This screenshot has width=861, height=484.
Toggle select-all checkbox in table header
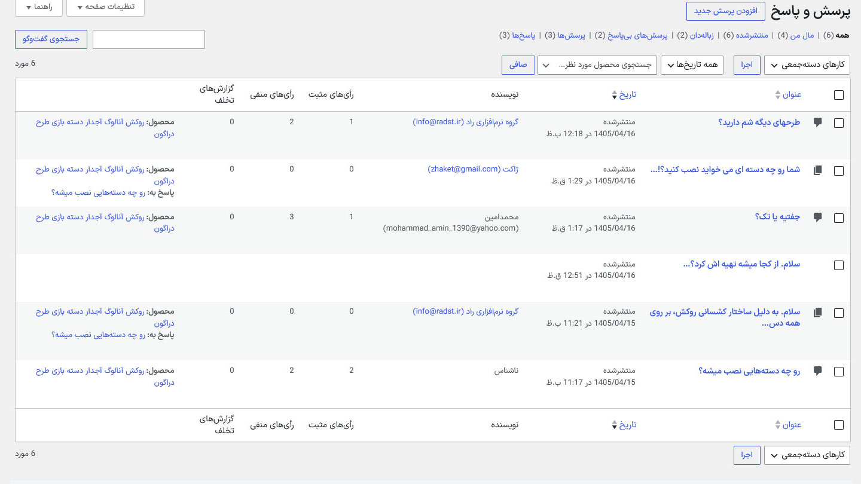(839, 95)
